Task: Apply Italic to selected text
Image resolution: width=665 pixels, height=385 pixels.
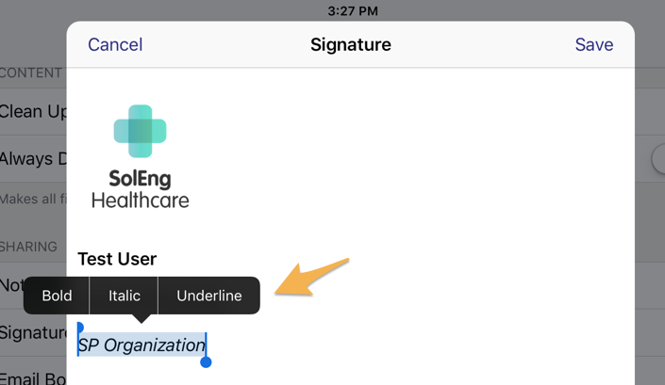Action: click(124, 296)
